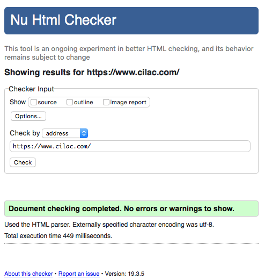Click the Used the HTML parser line
Image resolution: width=265 pixels, height=280 pixels.
(109, 225)
